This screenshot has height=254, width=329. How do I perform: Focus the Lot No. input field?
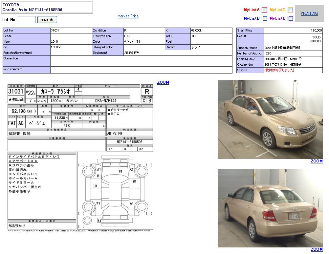pyautogui.click(x=27, y=20)
